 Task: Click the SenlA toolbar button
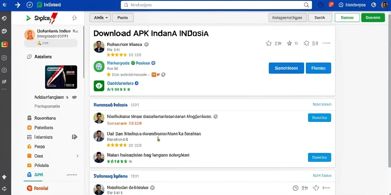[320, 18]
